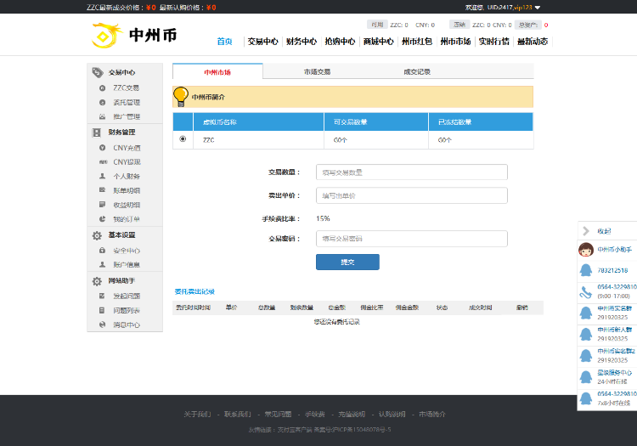
Task: Open the 手续费 footer link
Action: tap(315, 415)
